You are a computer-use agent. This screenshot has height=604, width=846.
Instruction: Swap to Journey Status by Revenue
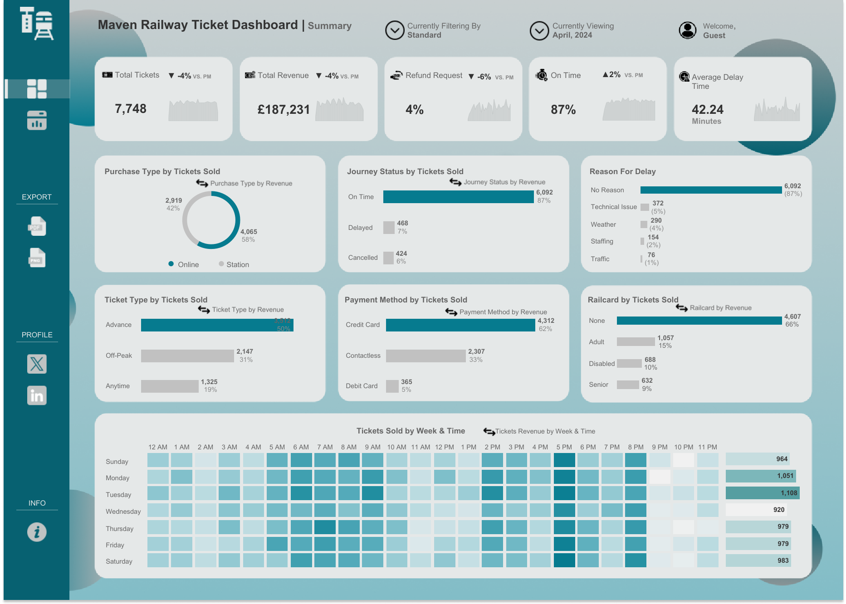tap(455, 182)
